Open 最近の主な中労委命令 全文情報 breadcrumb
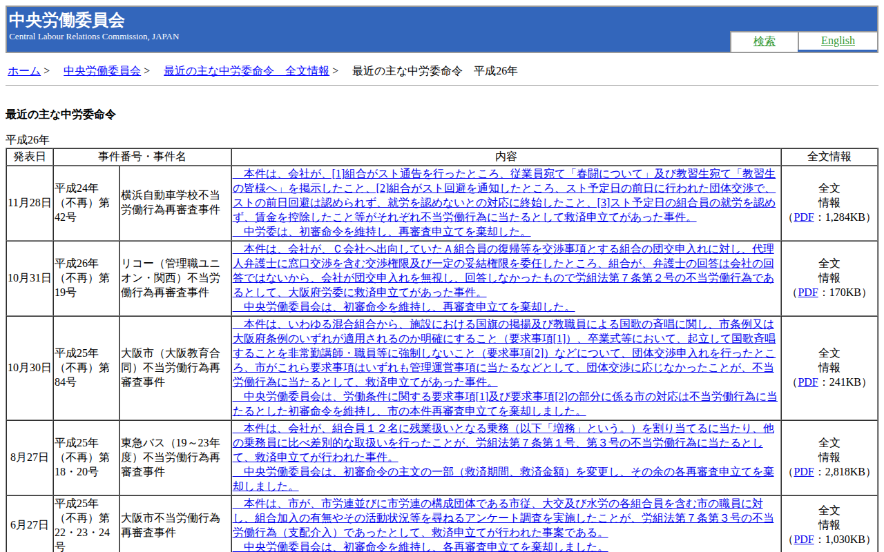Viewport: 884px width, 552px height. click(x=246, y=71)
